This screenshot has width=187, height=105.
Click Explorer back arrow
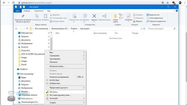pos(16,29)
